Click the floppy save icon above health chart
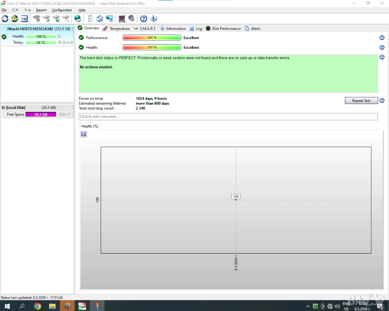The height and width of the screenshot is (311, 389). pos(84,134)
